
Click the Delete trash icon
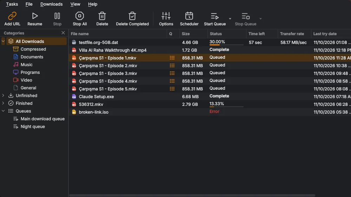102,16
